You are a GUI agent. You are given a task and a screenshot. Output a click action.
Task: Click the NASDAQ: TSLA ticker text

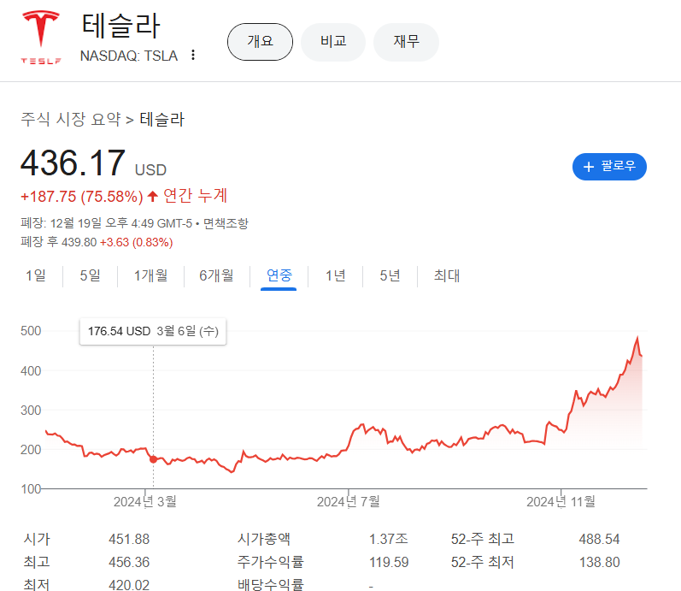click(x=129, y=56)
